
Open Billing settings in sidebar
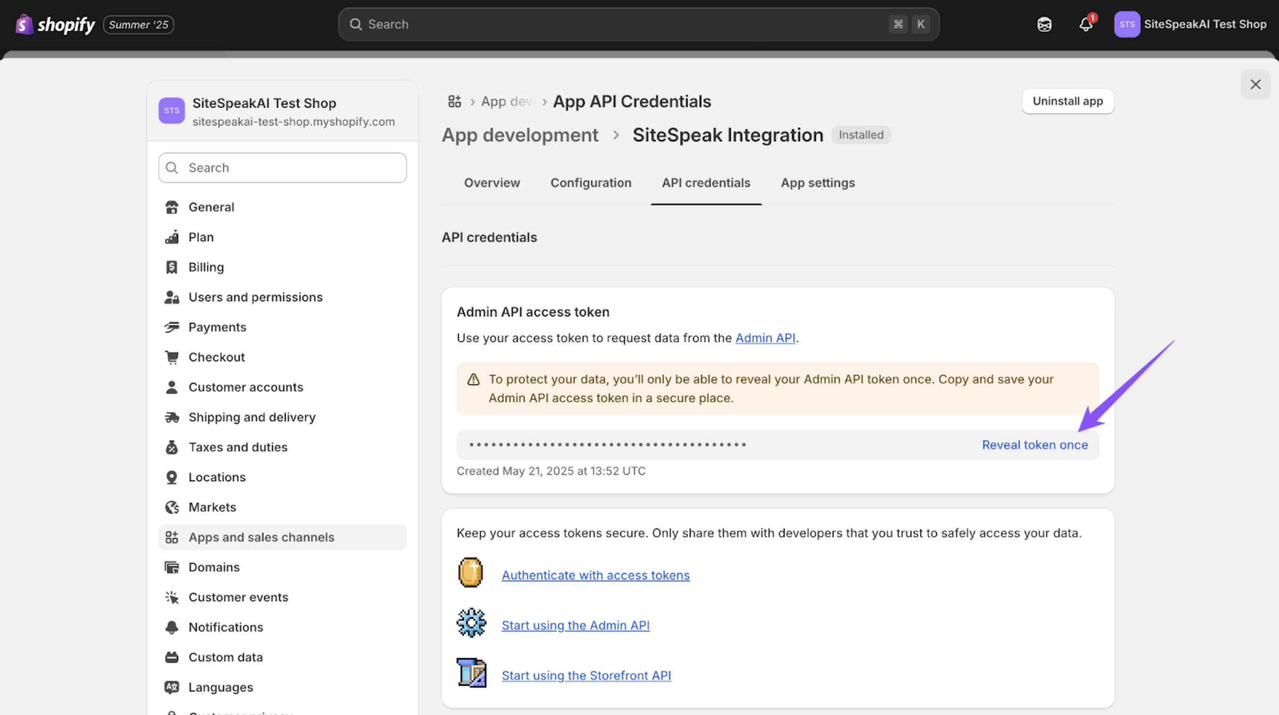click(206, 267)
